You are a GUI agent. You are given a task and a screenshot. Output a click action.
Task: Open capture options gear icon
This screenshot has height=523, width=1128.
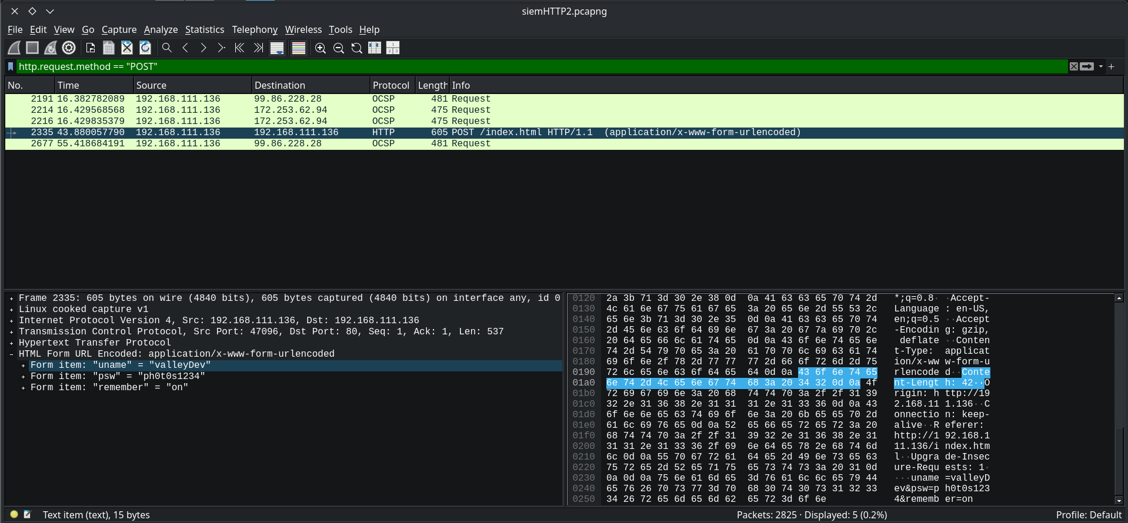69,48
